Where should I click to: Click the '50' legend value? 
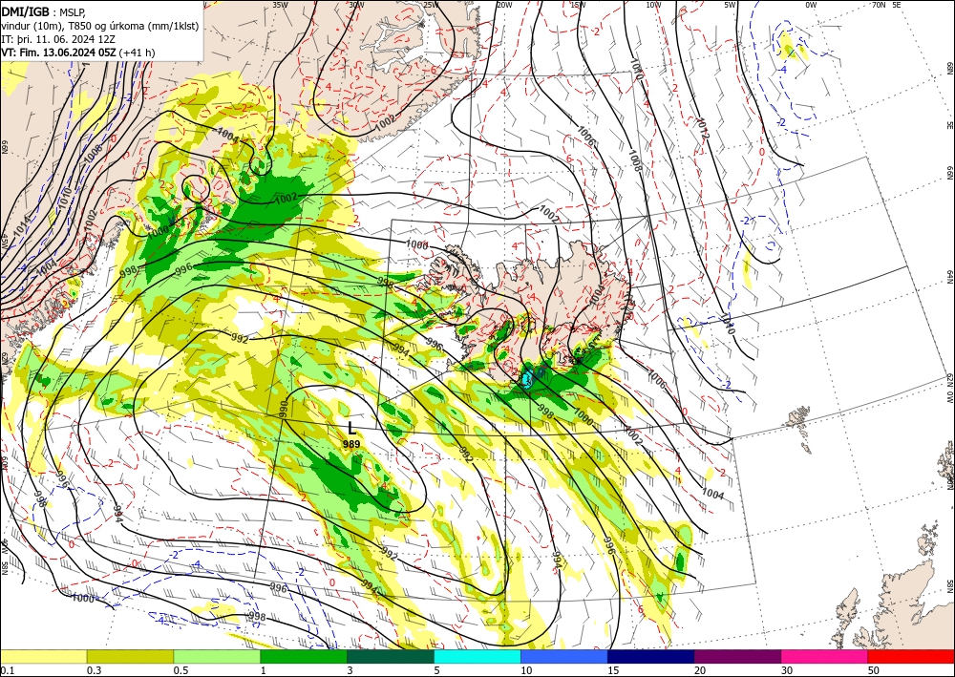click(874, 670)
